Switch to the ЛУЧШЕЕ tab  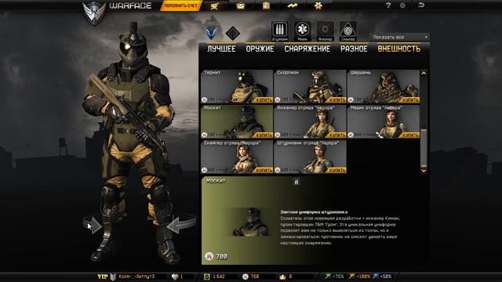pos(221,49)
